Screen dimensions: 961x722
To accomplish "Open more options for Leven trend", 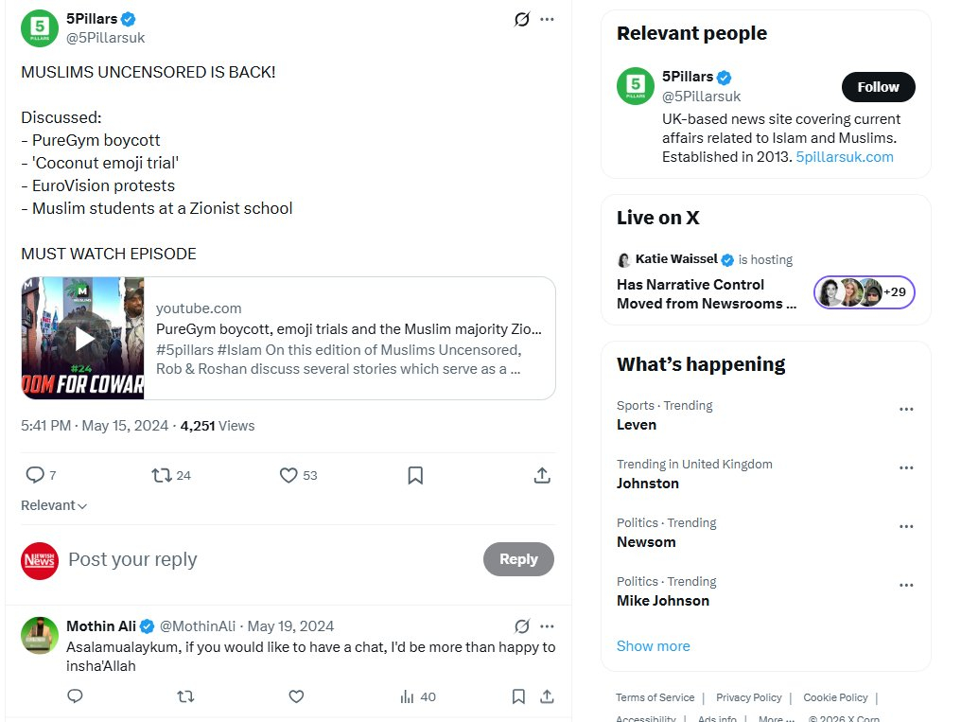I will [x=906, y=410].
